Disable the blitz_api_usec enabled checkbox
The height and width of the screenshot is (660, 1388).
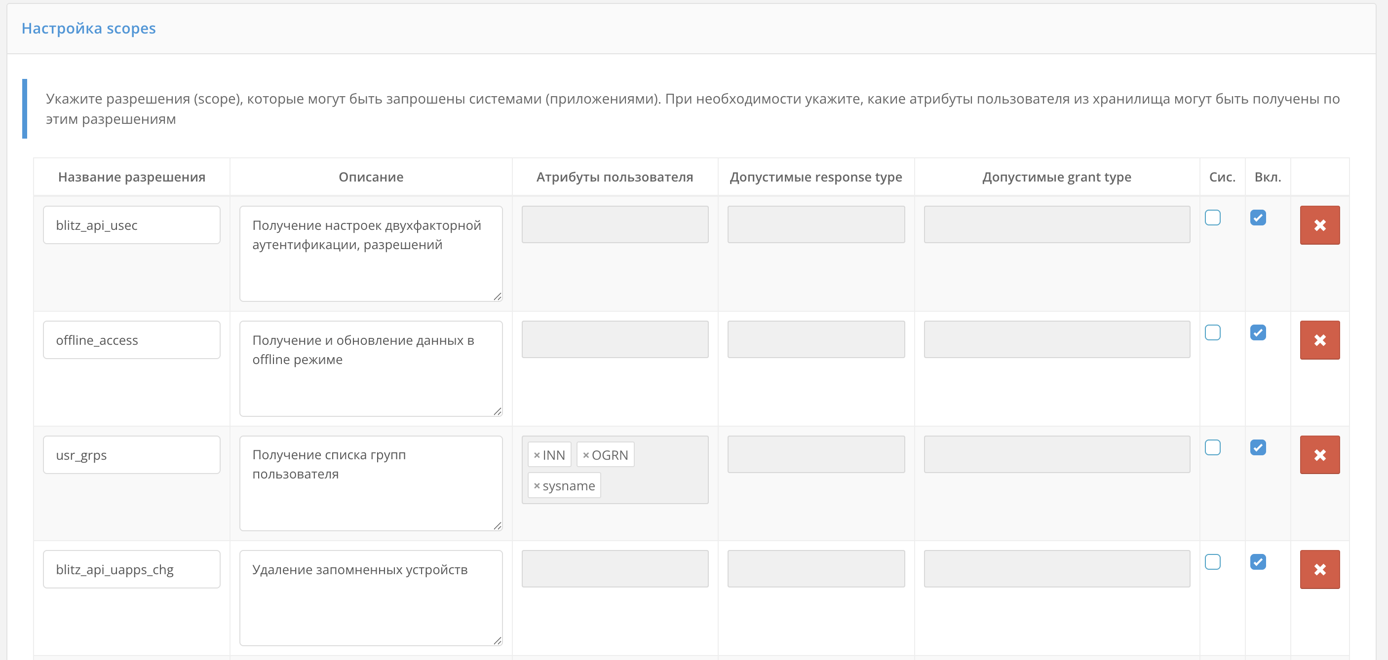click(1258, 218)
